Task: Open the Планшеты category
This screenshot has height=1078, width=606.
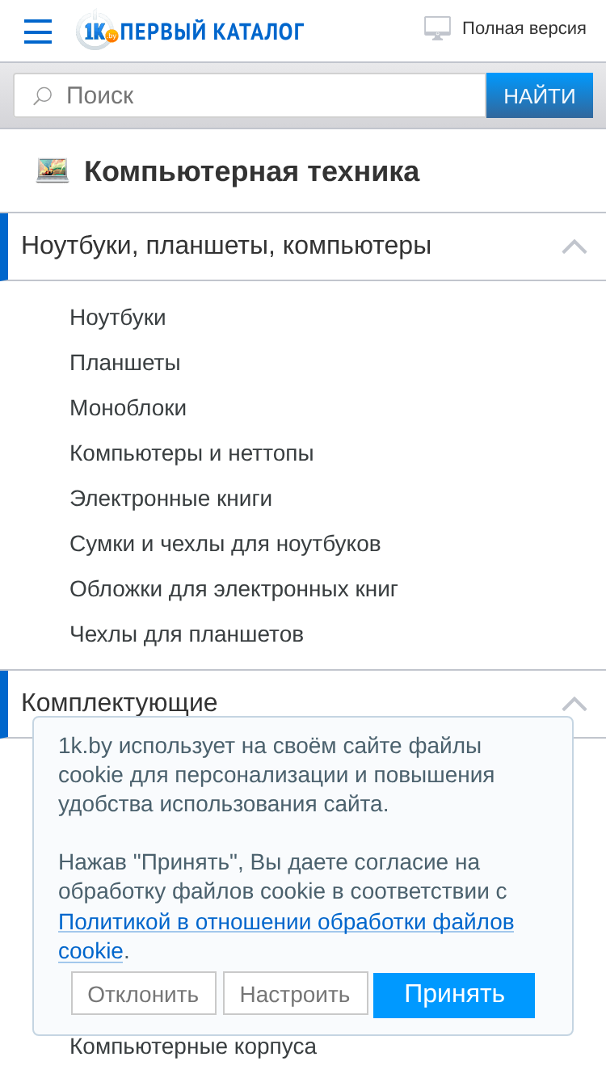Action: 125,363
